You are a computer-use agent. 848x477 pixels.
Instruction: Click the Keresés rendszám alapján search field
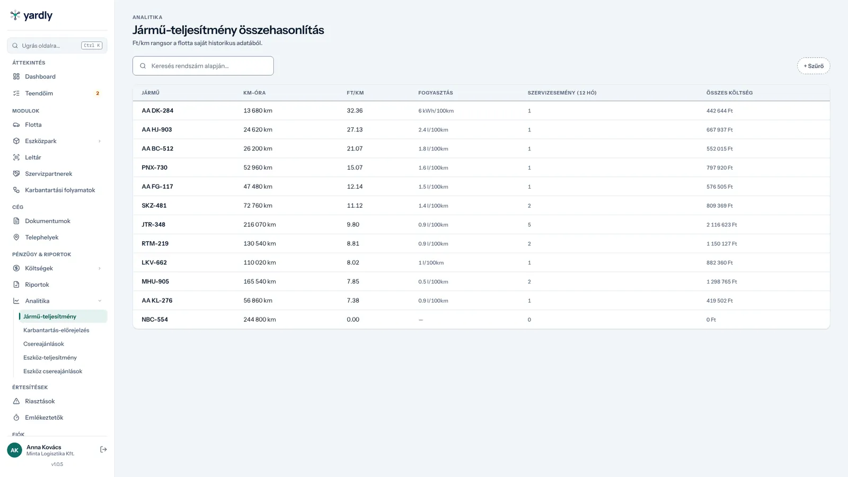coord(203,66)
